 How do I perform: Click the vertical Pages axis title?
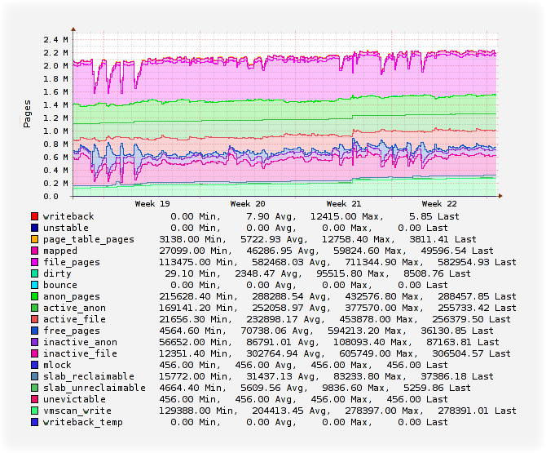[x=27, y=114]
